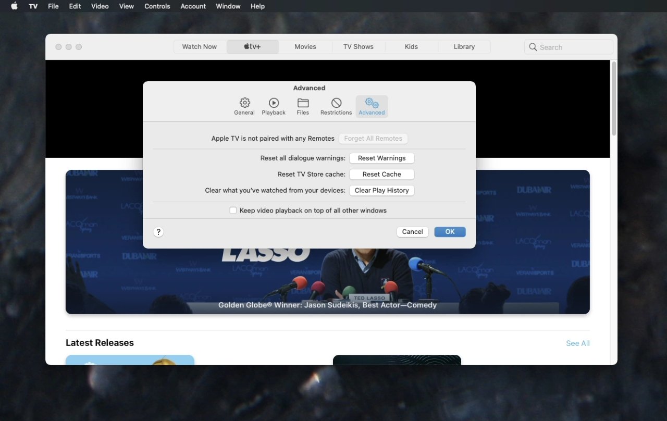Screen dimensions: 667x421
Task: Click 'Reset TV Store cache' label
Action: click(x=311, y=174)
